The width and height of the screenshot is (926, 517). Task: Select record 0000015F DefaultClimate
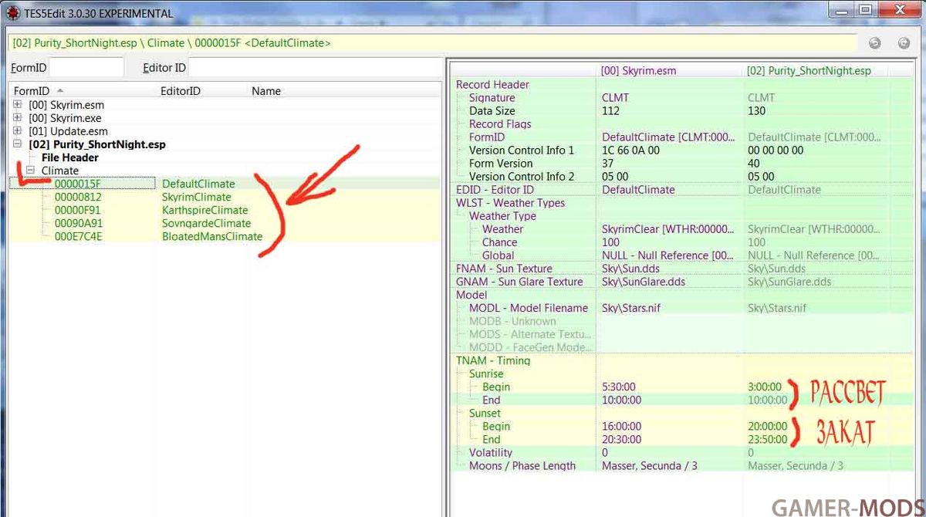224,184
